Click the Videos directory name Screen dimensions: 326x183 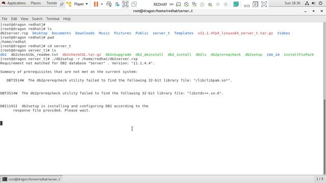(x=284, y=33)
